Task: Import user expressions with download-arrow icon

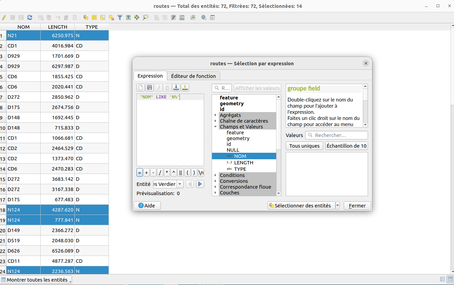Action: tap(176, 88)
